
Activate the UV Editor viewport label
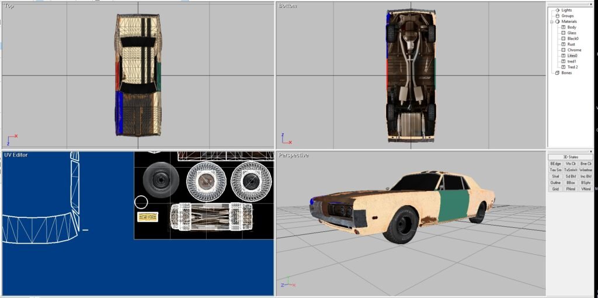(x=16, y=155)
